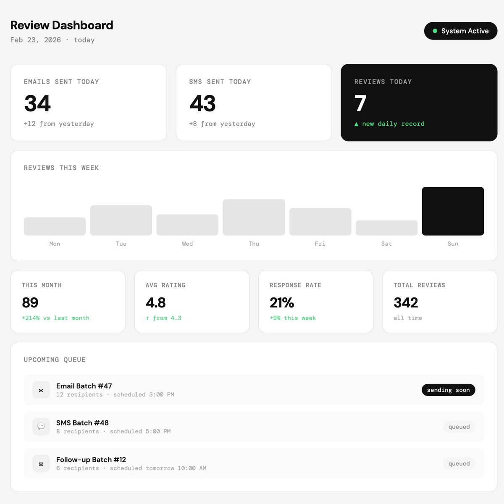Select the Tuesday bar in the weekly chart
This screenshot has width=504, height=504.
pyautogui.click(x=121, y=220)
